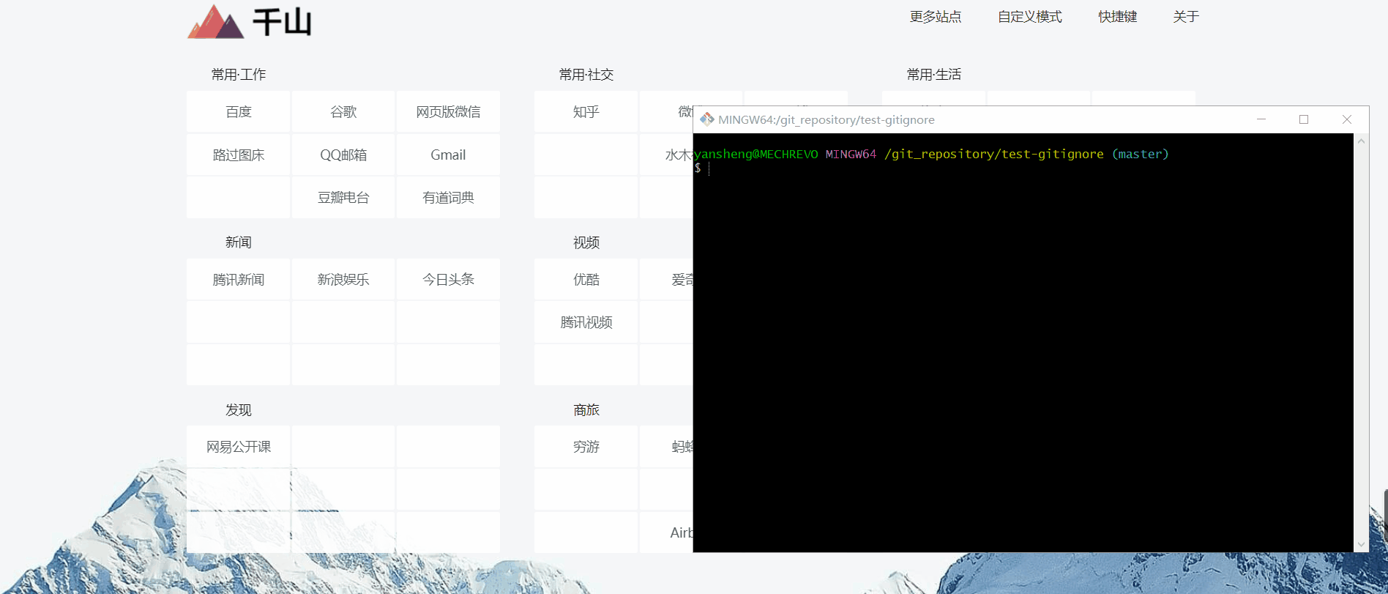Click the 商旅 category heading
Image resolution: width=1388 pixels, height=594 pixels.
click(x=586, y=410)
